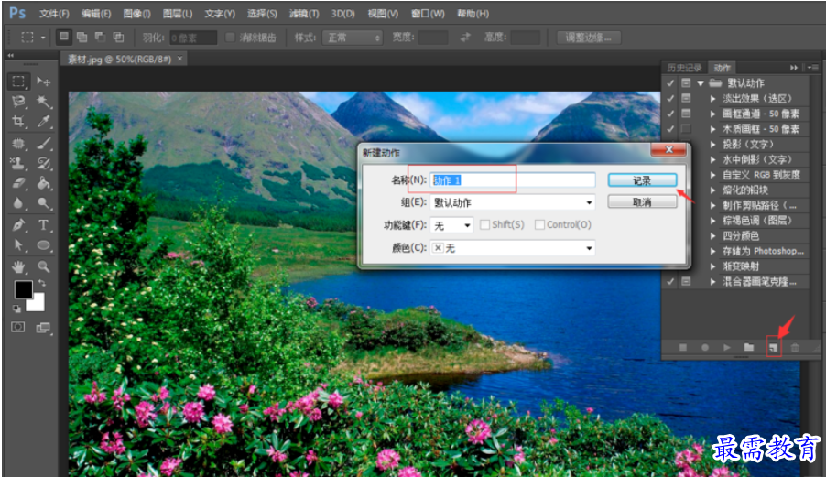Enable Shift(S) checkbox in dialog

pyautogui.click(x=484, y=225)
